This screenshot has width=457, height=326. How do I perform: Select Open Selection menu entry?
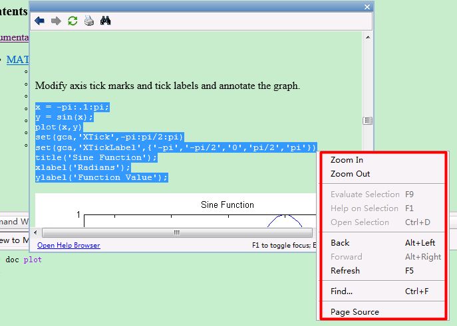tap(383, 222)
